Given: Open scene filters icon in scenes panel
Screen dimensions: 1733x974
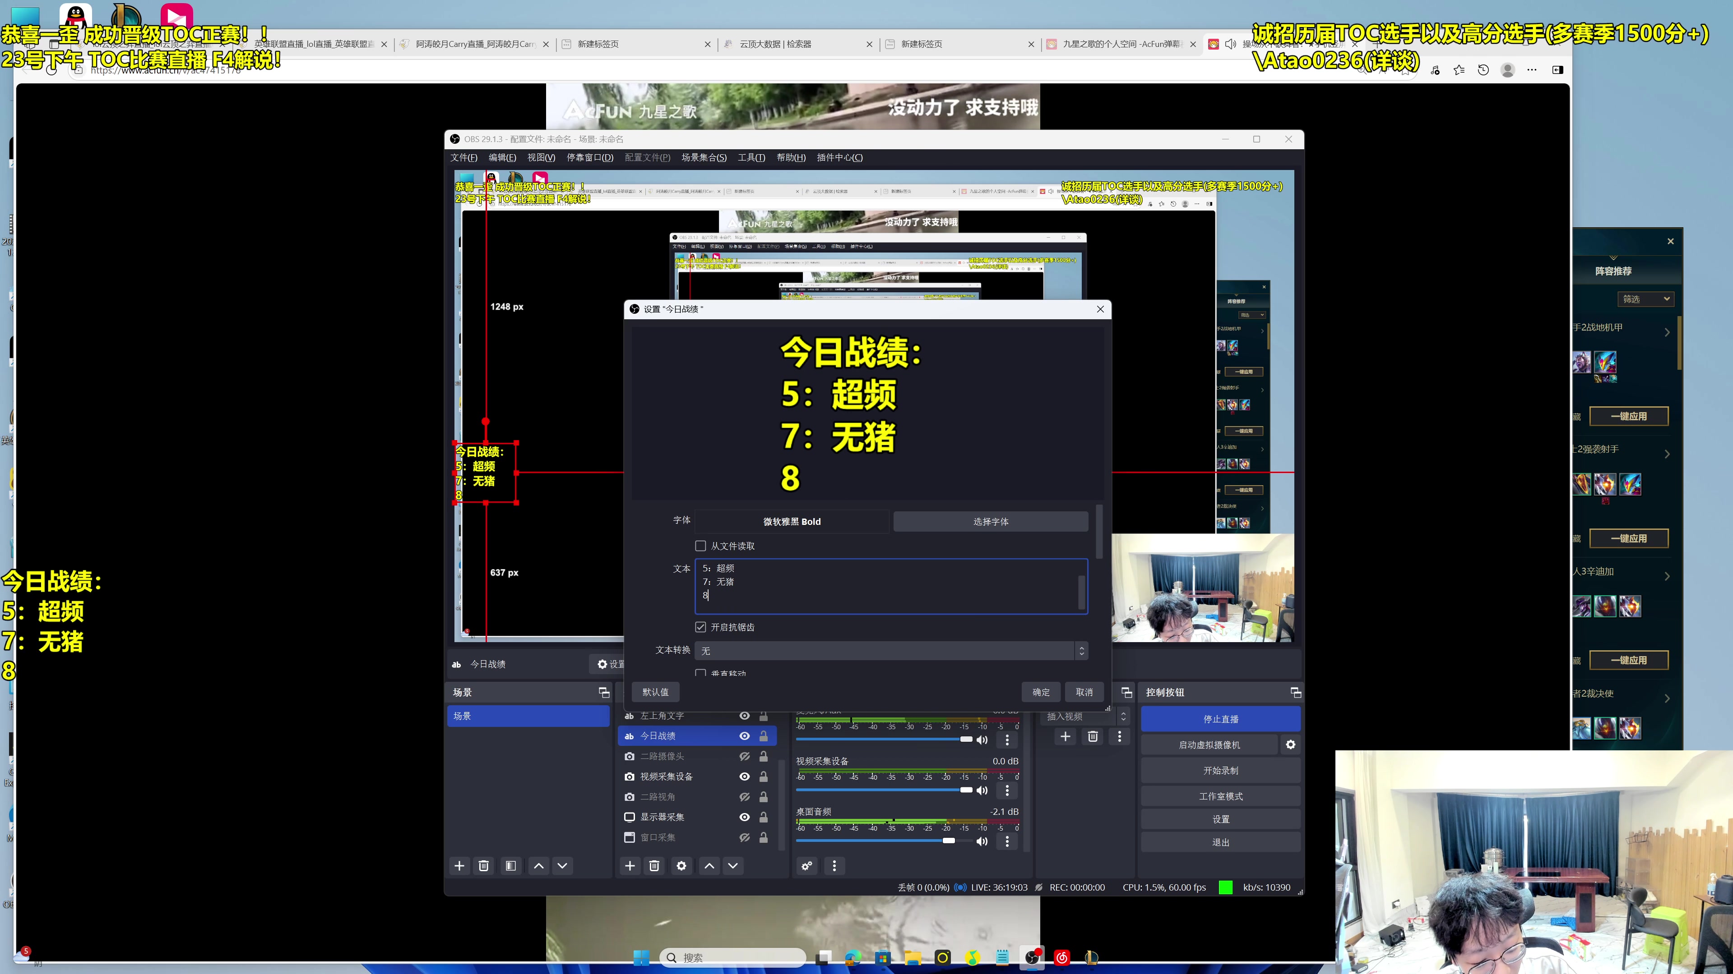Looking at the screenshot, I should [x=510, y=866].
